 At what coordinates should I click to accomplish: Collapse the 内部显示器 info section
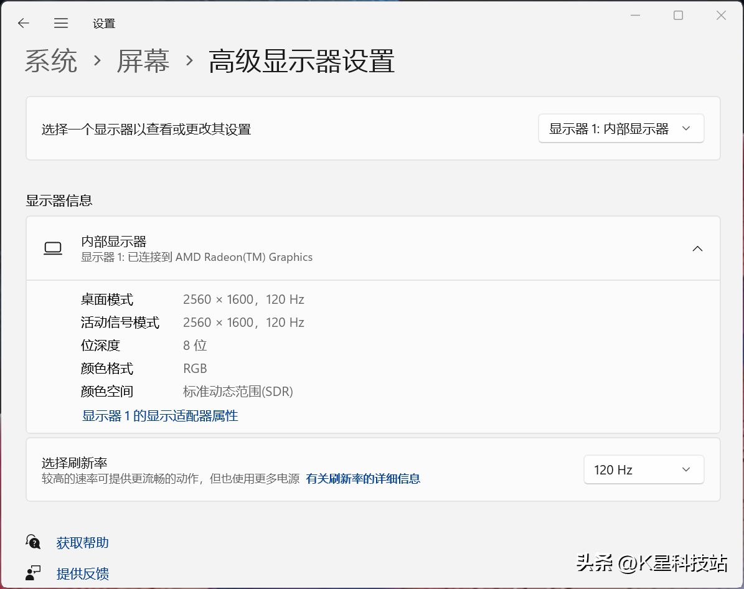tap(697, 248)
